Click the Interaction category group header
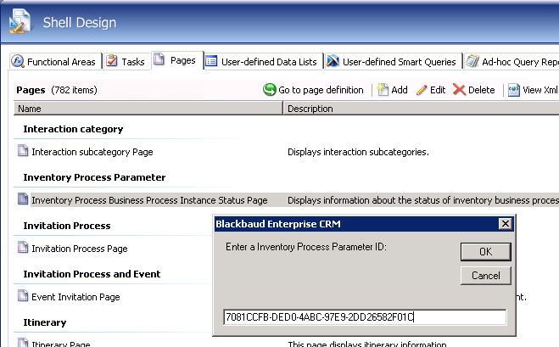Image resolution: width=559 pixels, height=347 pixels. tap(73, 129)
